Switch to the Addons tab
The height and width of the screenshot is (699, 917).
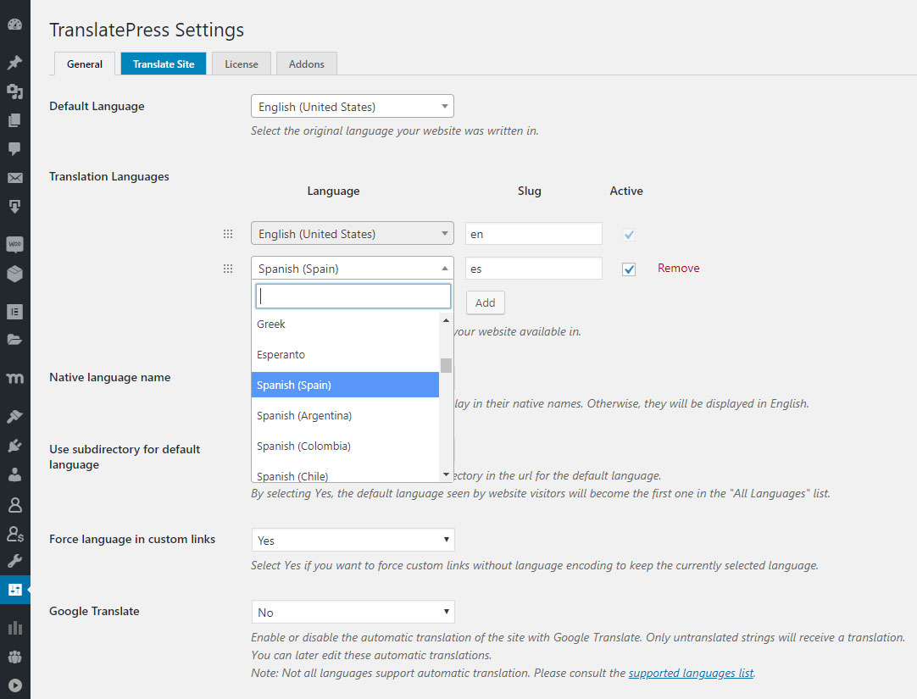tap(306, 63)
